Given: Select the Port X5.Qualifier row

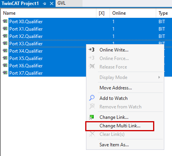Looking at the screenshot, I should (47, 58).
